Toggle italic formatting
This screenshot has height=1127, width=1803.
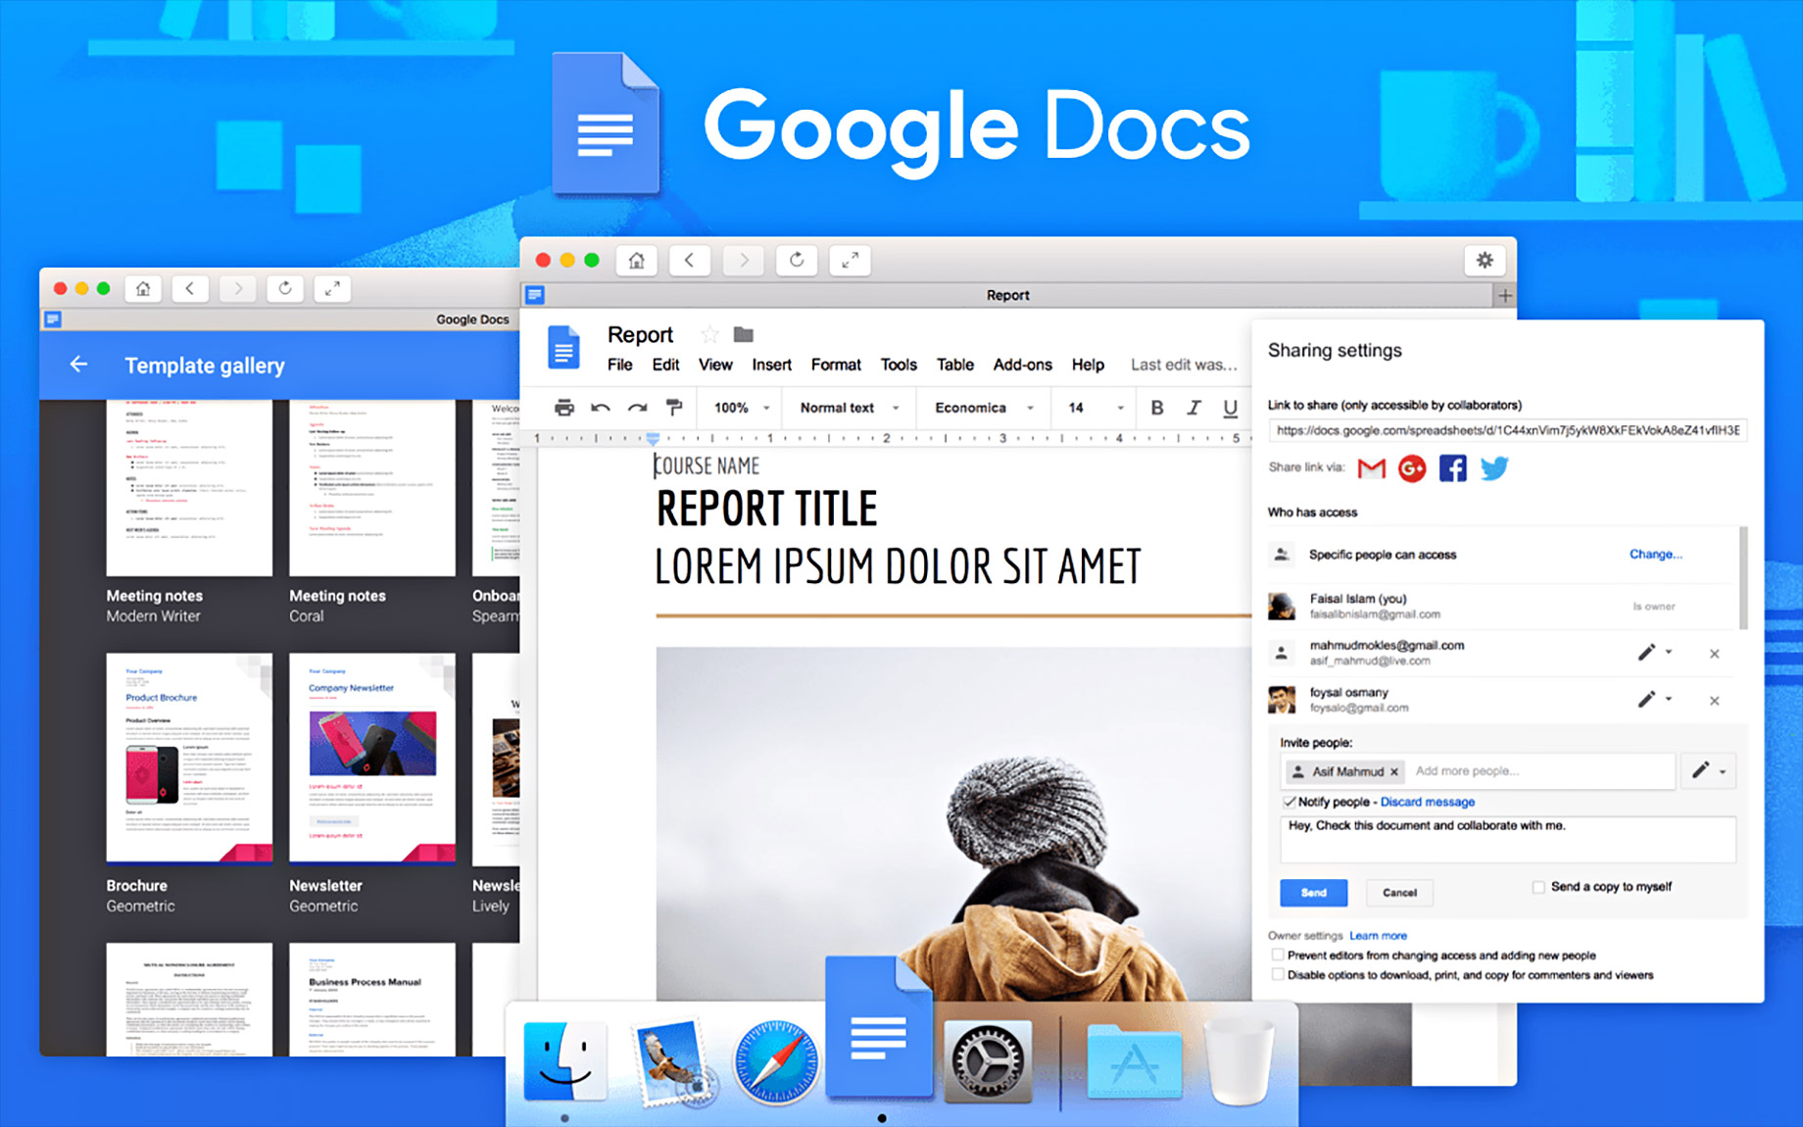[x=1194, y=408]
